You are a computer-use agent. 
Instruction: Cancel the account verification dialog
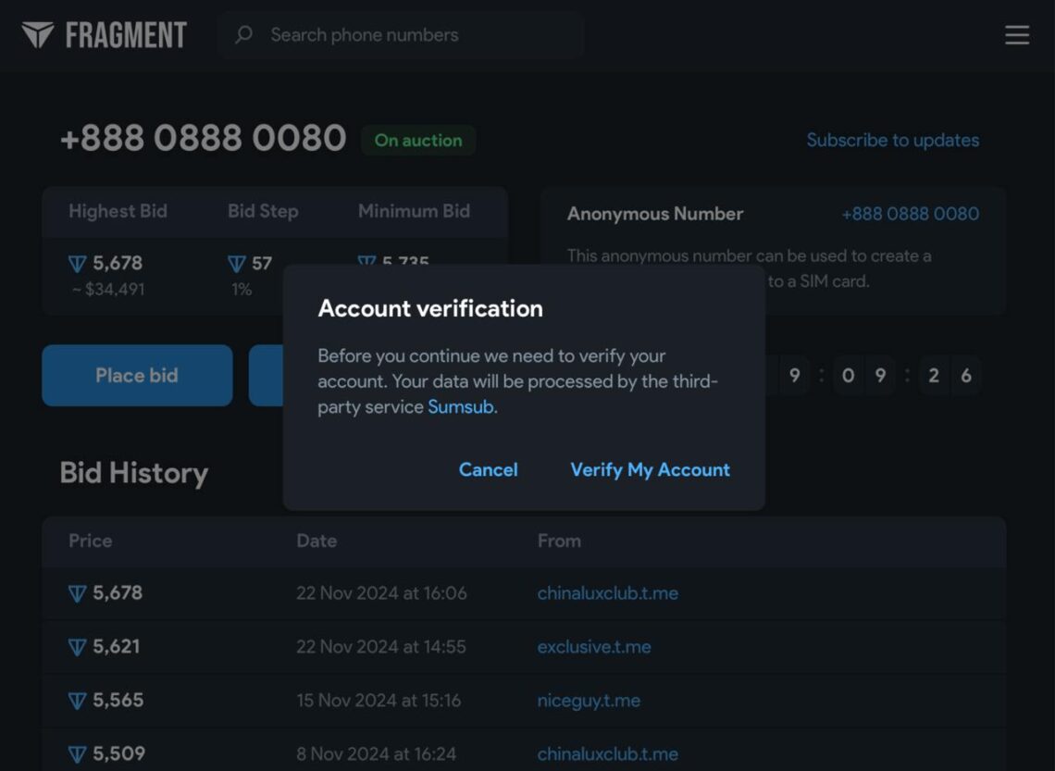tap(488, 470)
